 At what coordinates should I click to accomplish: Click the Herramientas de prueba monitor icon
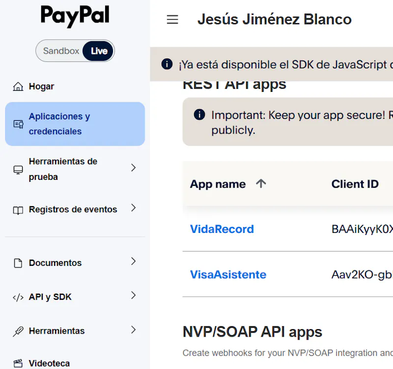point(18,170)
